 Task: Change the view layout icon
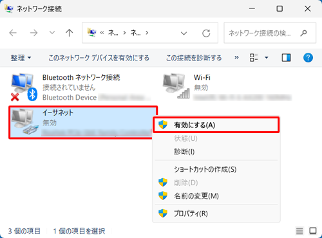(x=254, y=57)
